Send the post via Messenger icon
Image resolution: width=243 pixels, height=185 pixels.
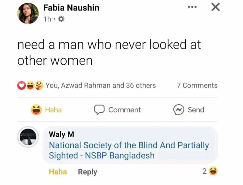click(x=178, y=110)
